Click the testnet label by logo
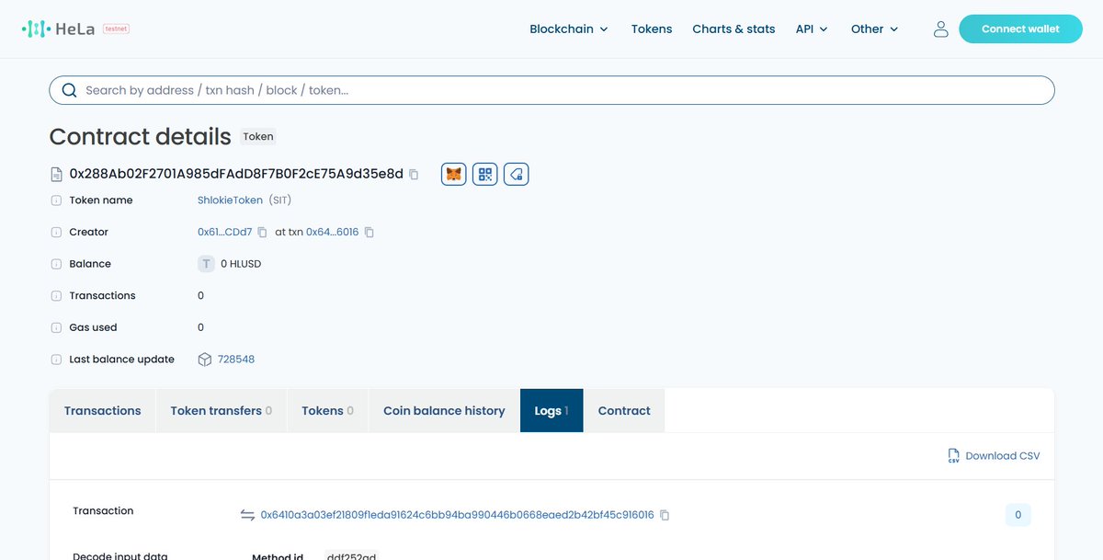Screen dimensions: 1103x560 [x=116, y=29]
